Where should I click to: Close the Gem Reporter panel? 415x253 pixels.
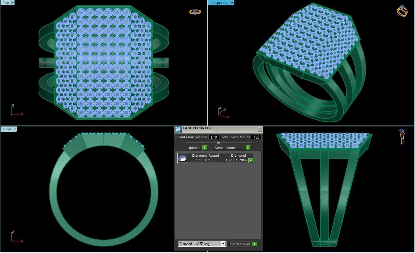point(260,129)
